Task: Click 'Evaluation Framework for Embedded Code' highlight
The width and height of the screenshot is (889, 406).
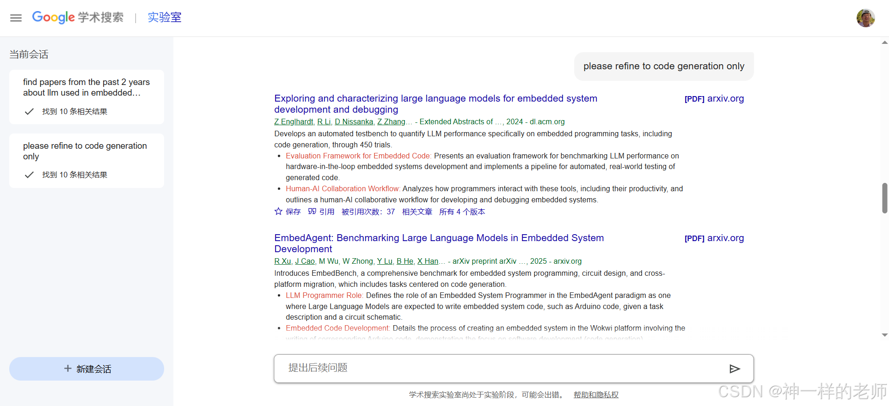Action: [358, 156]
